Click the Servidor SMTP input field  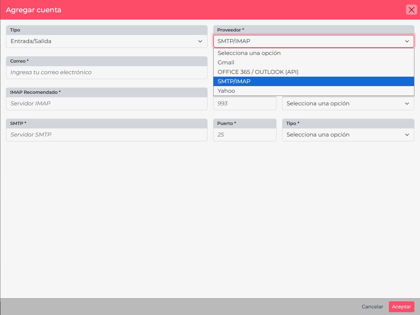click(107, 135)
